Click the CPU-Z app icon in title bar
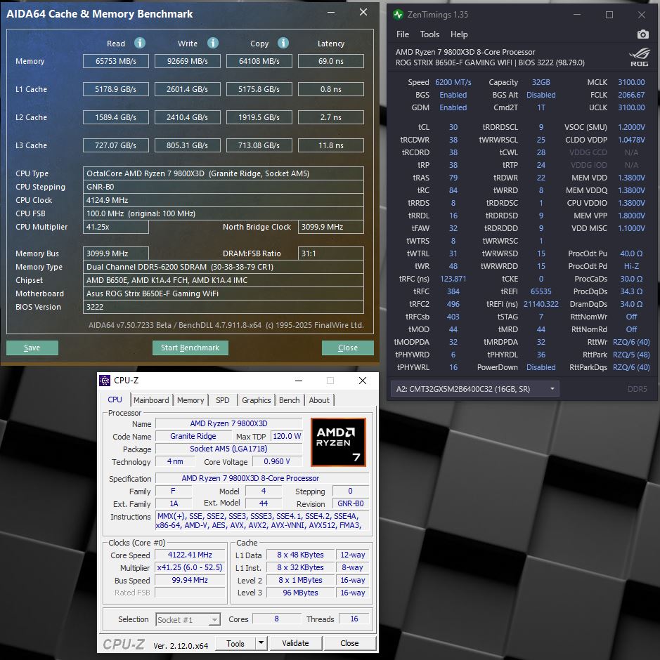The width and height of the screenshot is (660, 660). click(105, 381)
